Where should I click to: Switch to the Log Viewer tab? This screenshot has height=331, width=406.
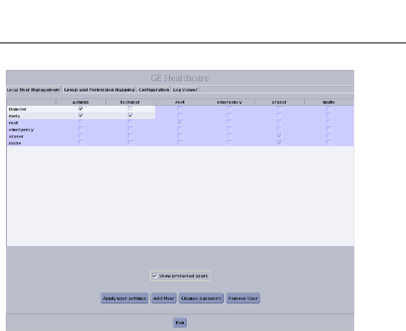pyautogui.click(x=185, y=90)
